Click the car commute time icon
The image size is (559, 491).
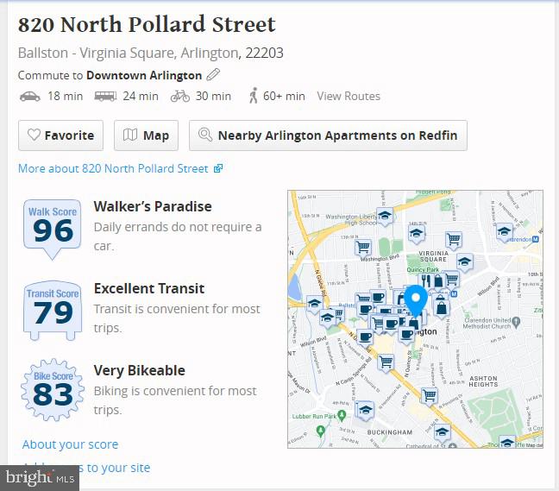click(x=29, y=97)
